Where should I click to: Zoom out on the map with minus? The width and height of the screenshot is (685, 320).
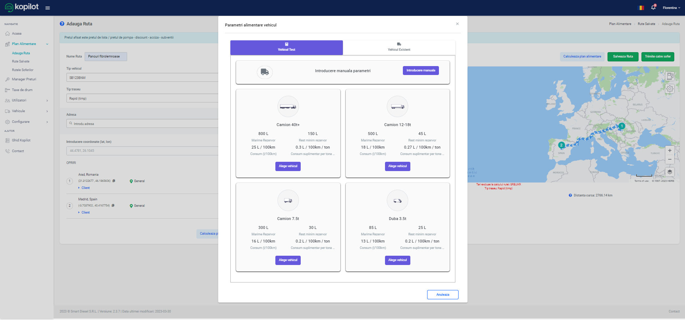coord(670,159)
